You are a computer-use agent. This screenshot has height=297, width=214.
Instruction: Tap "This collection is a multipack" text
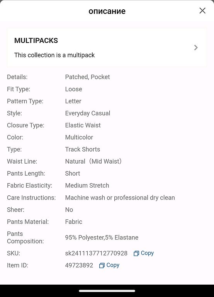click(x=54, y=55)
